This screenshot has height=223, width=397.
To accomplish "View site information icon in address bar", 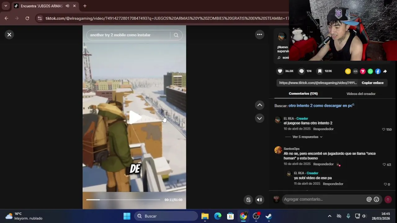I will click(x=40, y=19).
